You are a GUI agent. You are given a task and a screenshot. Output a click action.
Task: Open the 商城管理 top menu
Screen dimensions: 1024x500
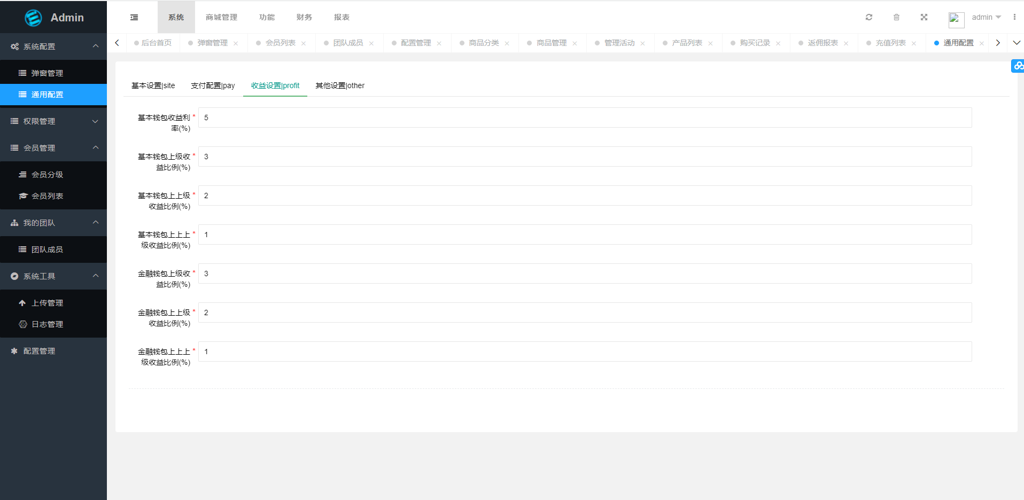pyautogui.click(x=221, y=17)
